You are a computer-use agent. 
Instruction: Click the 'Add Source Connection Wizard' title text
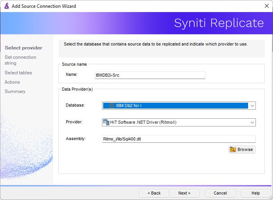pyautogui.click(x=44, y=6)
